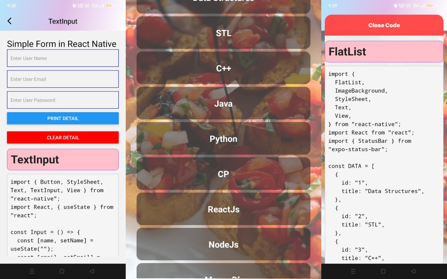Open the ReactJs list card
This screenshot has height=279, width=447.
coord(223,209)
